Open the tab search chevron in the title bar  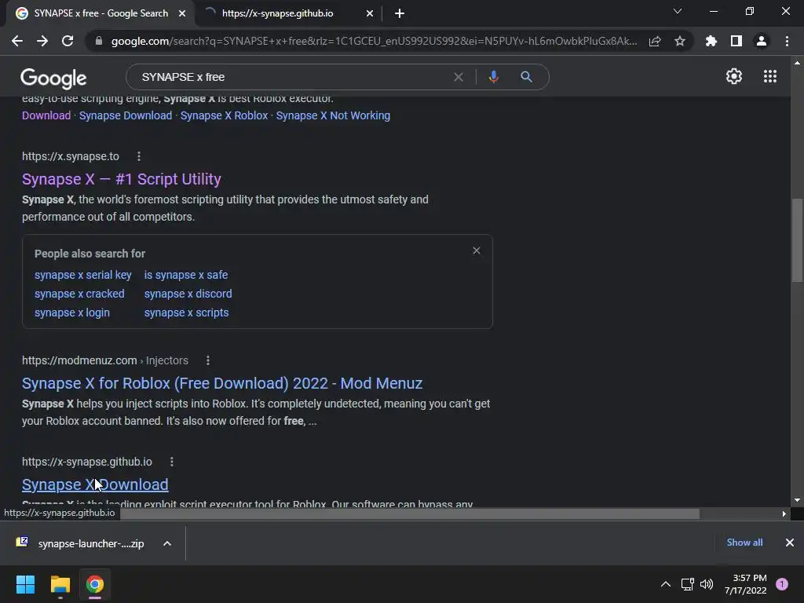[678, 11]
